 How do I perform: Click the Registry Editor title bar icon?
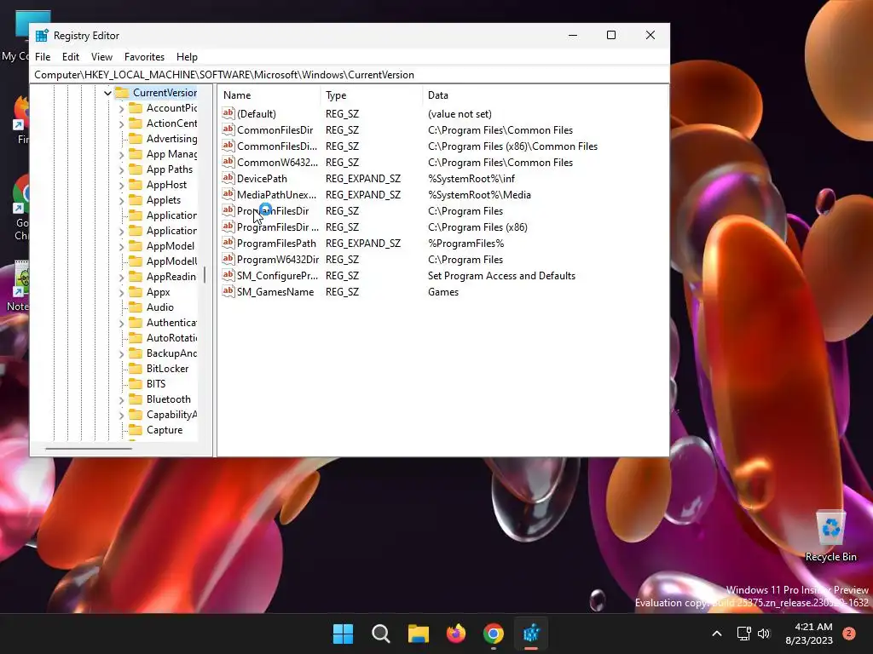coord(42,36)
